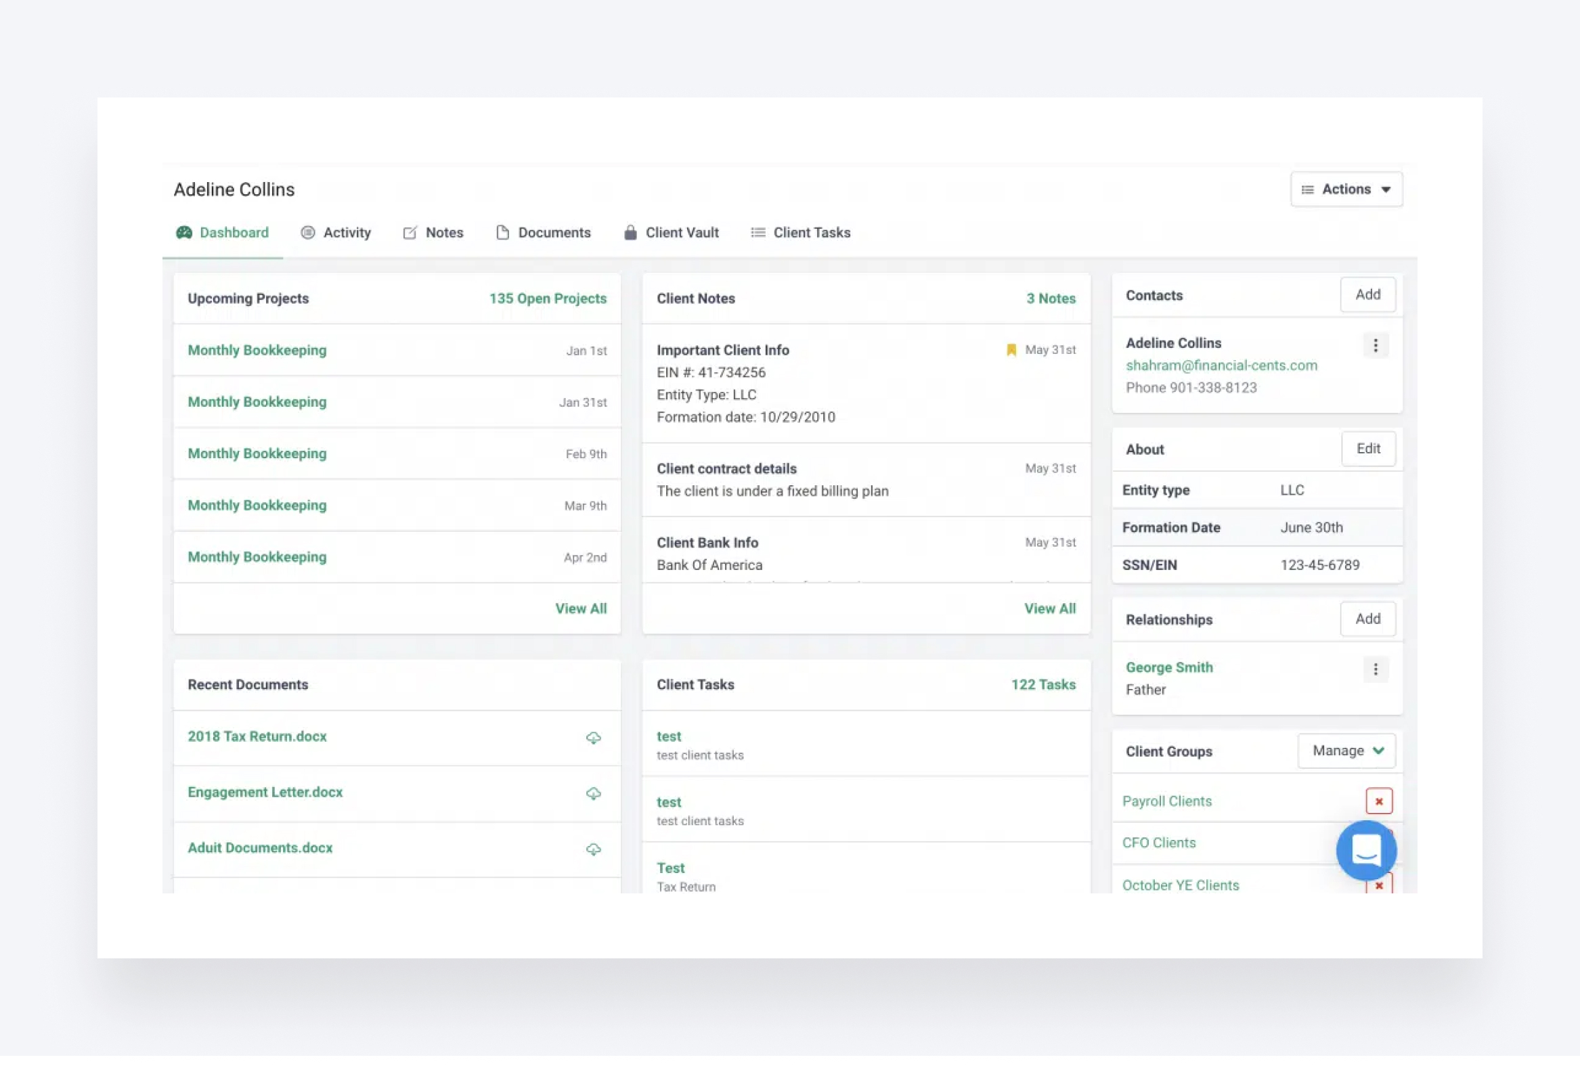Viewport: 1580px width, 1068px height.
Task: Open the Monthly Bookkeeping project due Jan 1st
Action: coord(257,350)
